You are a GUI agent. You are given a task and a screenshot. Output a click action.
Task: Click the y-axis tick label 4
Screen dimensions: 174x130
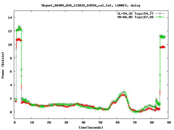[x=11, y=85]
